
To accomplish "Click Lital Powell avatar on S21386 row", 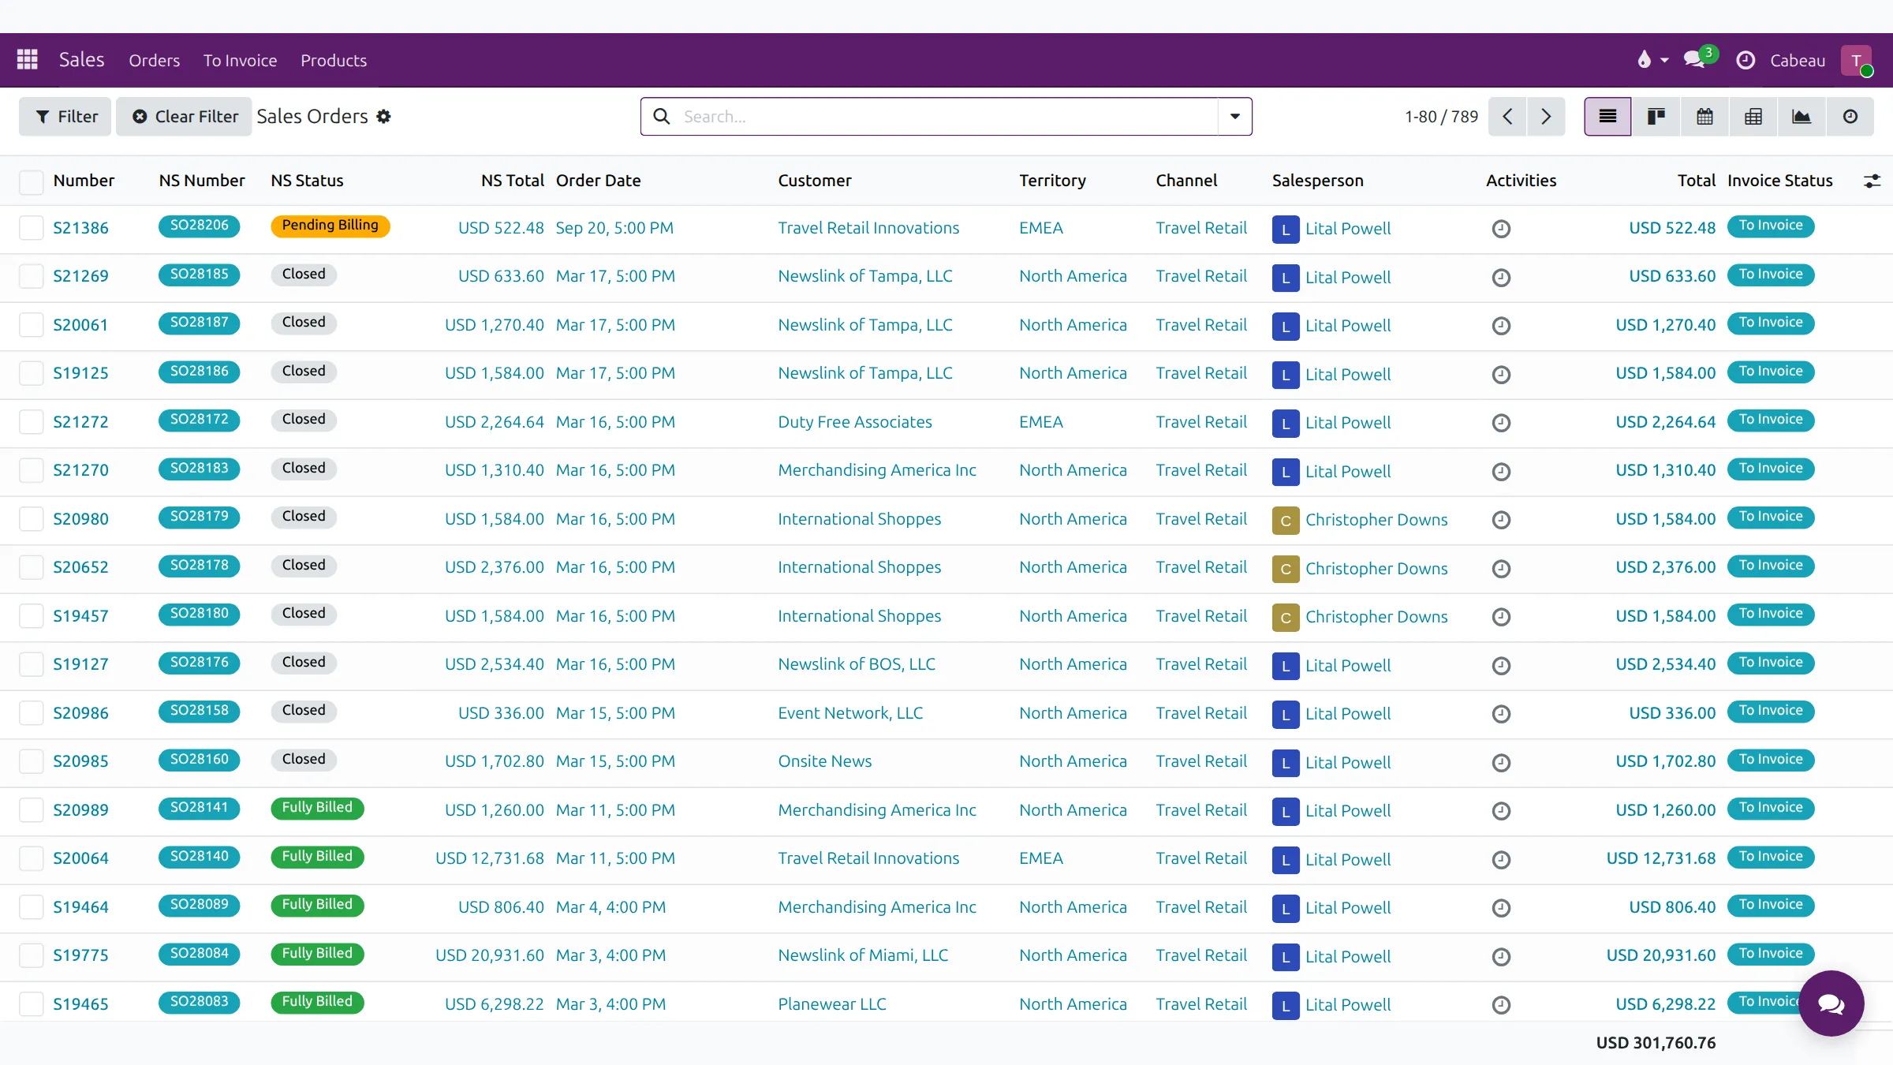I will coord(1286,230).
